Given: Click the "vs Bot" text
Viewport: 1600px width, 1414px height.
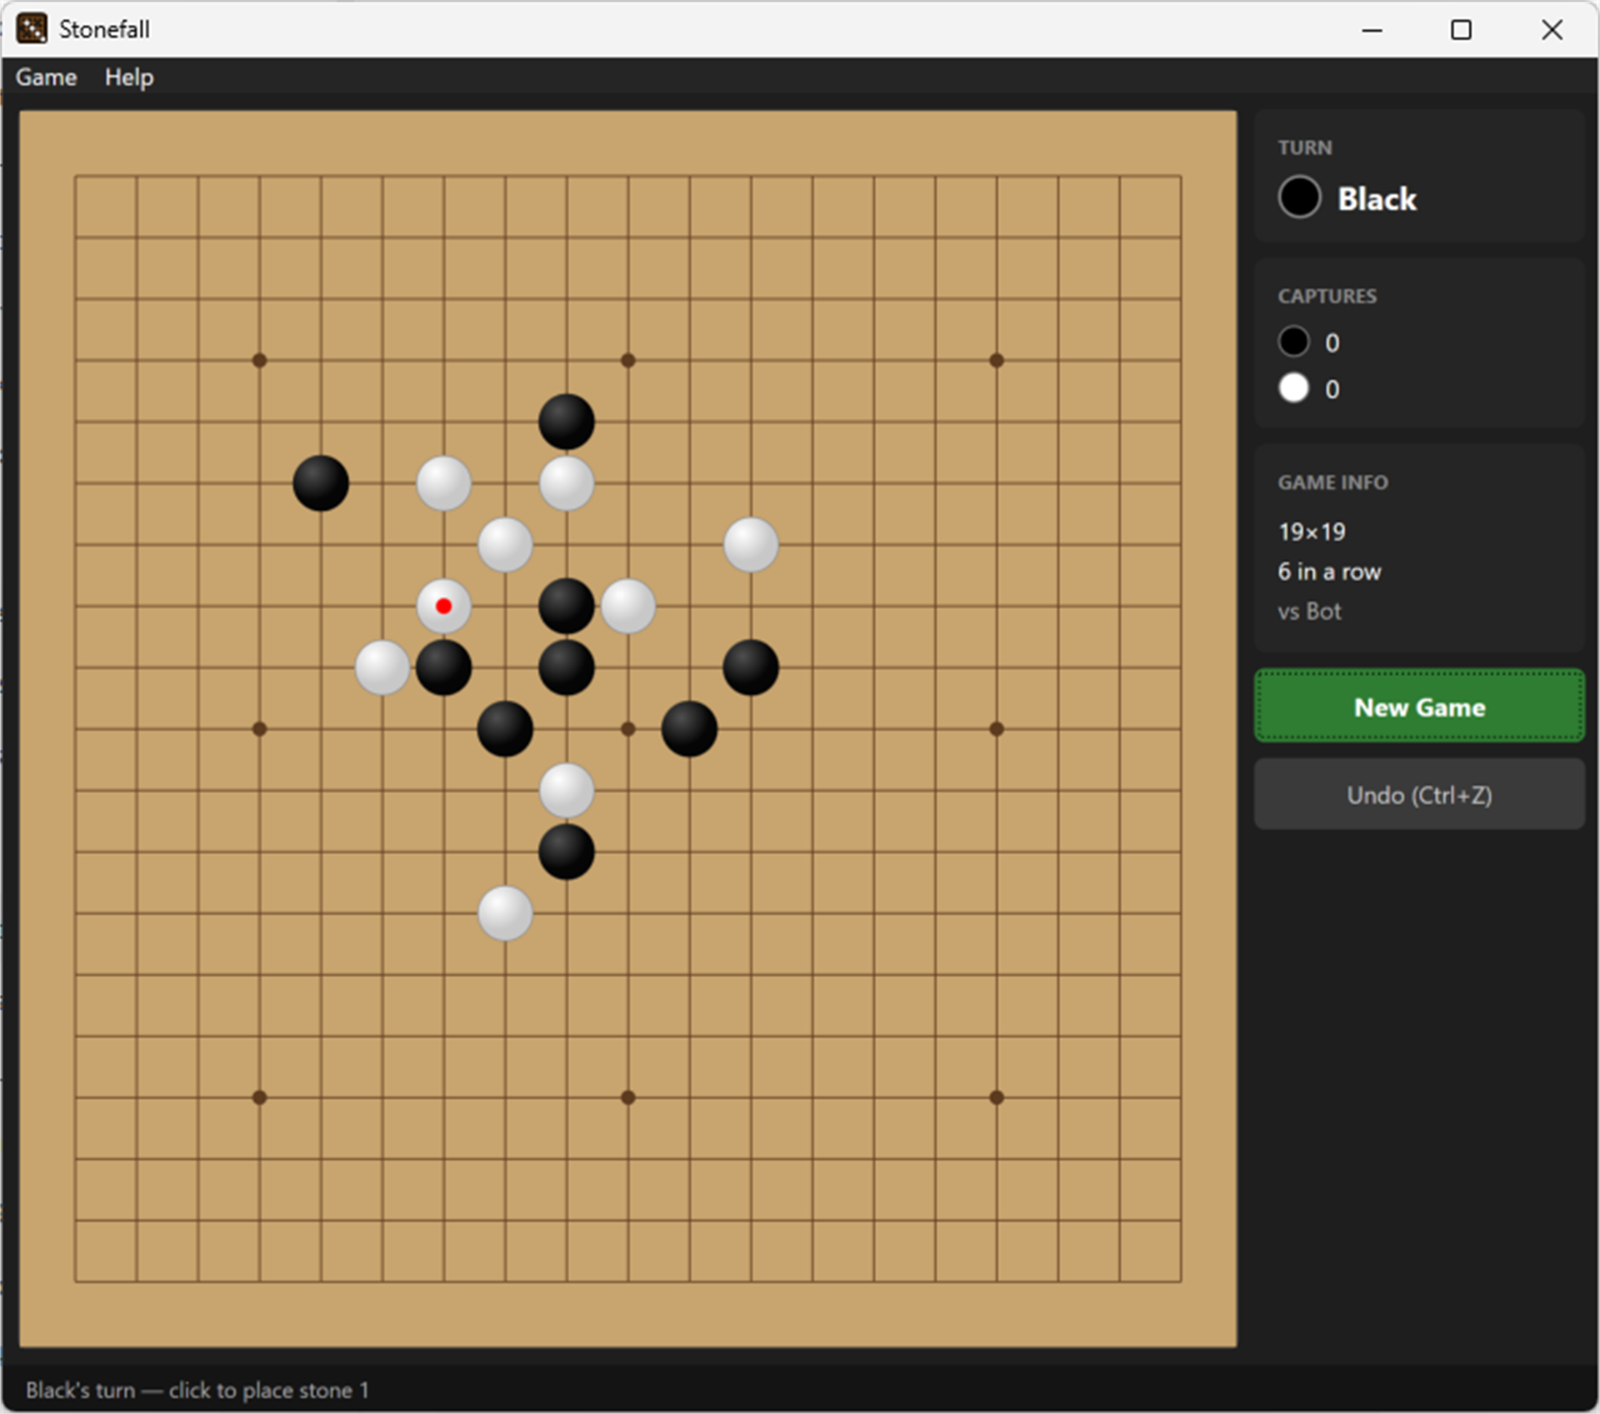Looking at the screenshot, I should pos(1309,612).
